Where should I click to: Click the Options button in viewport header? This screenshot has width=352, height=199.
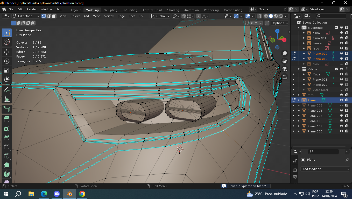[280, 23]
